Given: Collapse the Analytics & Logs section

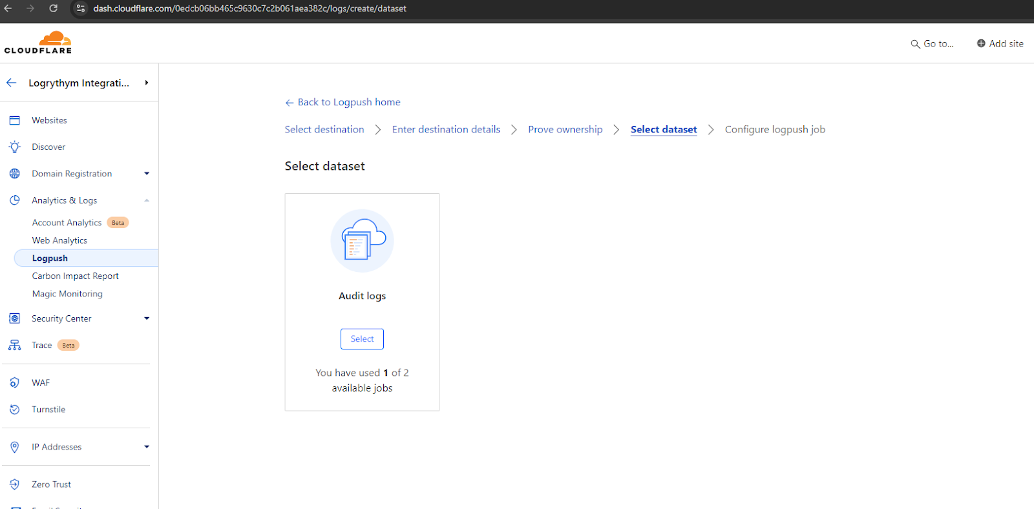Looking at the screenshot, I should (x=147, y=200).
